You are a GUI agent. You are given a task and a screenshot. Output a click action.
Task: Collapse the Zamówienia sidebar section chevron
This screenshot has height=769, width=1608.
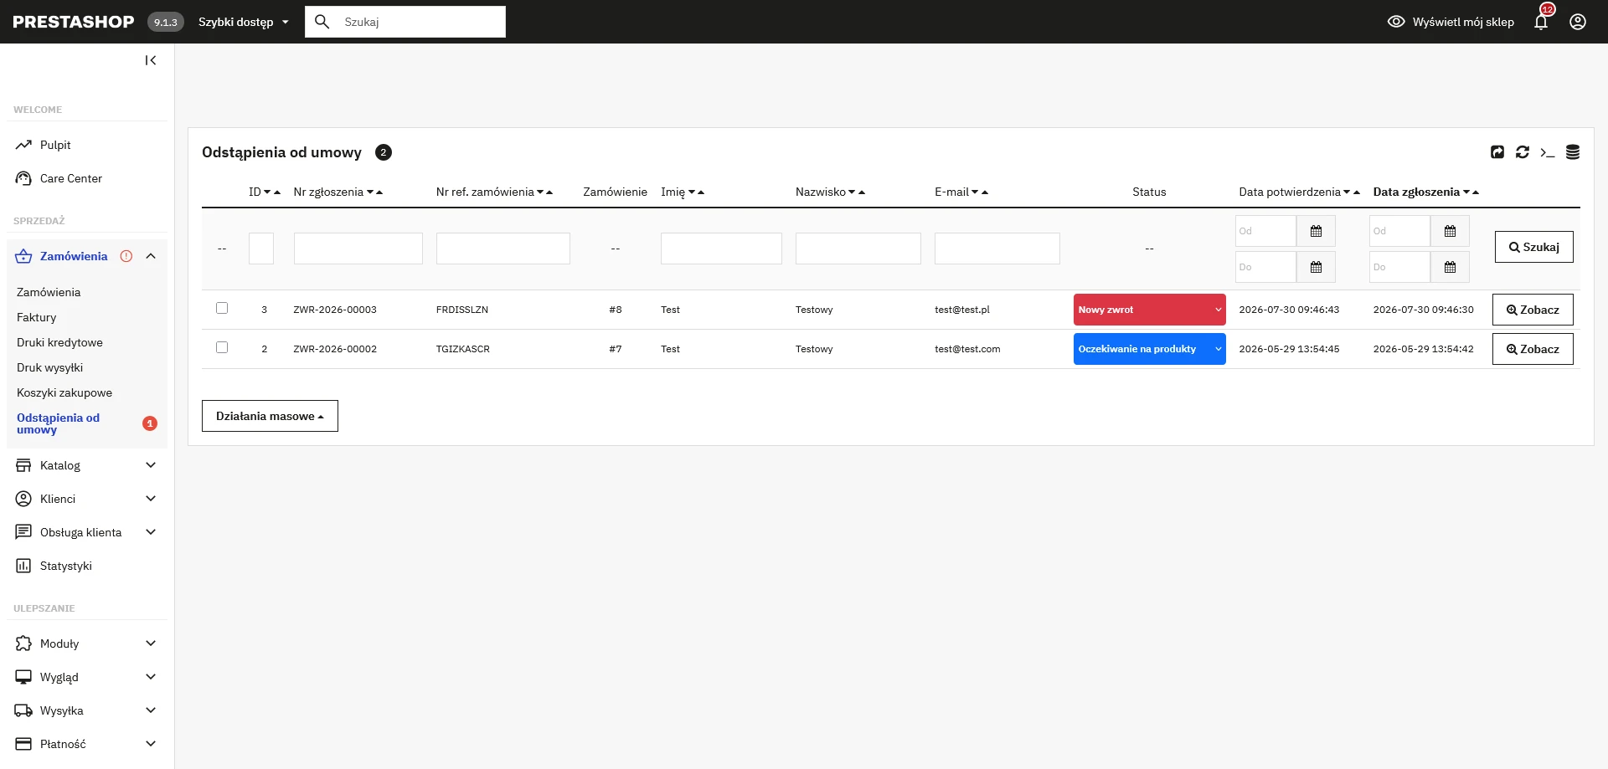click(151, 256)
